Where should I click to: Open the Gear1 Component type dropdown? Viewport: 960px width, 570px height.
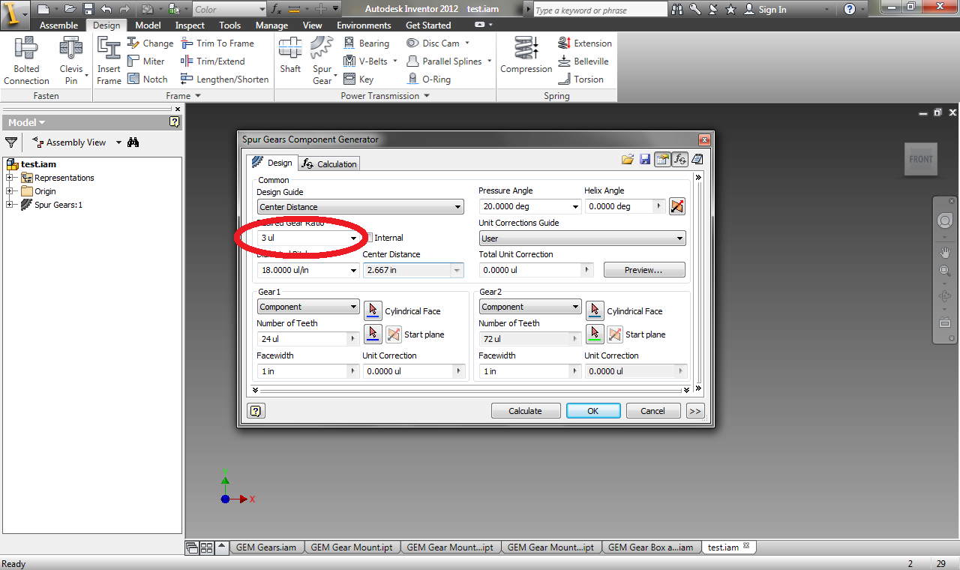click(308, 307)
